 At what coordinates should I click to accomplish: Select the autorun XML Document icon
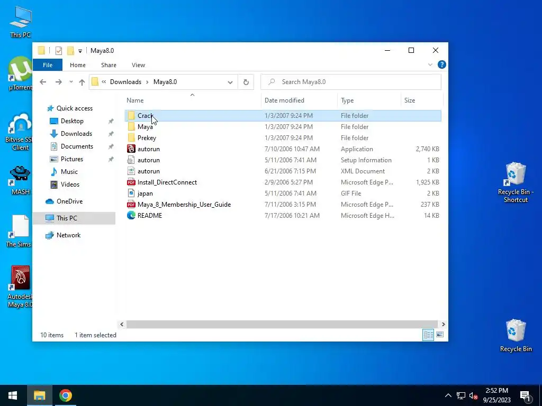131,171
